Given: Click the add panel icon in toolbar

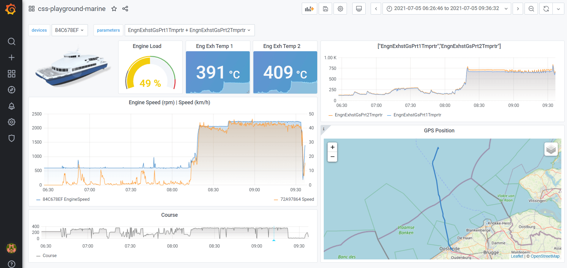Looking at the screenshot, I should tap(309, 9).
